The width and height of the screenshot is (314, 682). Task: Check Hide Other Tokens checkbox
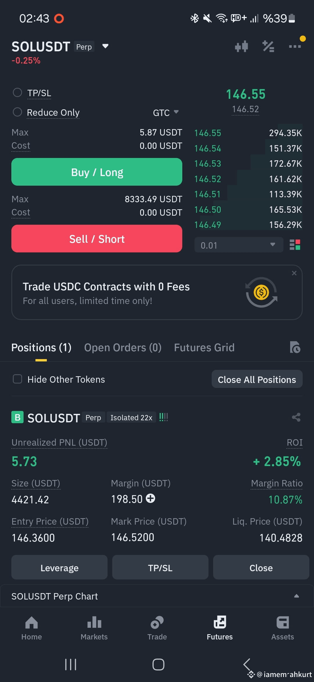tap(17, 379)
